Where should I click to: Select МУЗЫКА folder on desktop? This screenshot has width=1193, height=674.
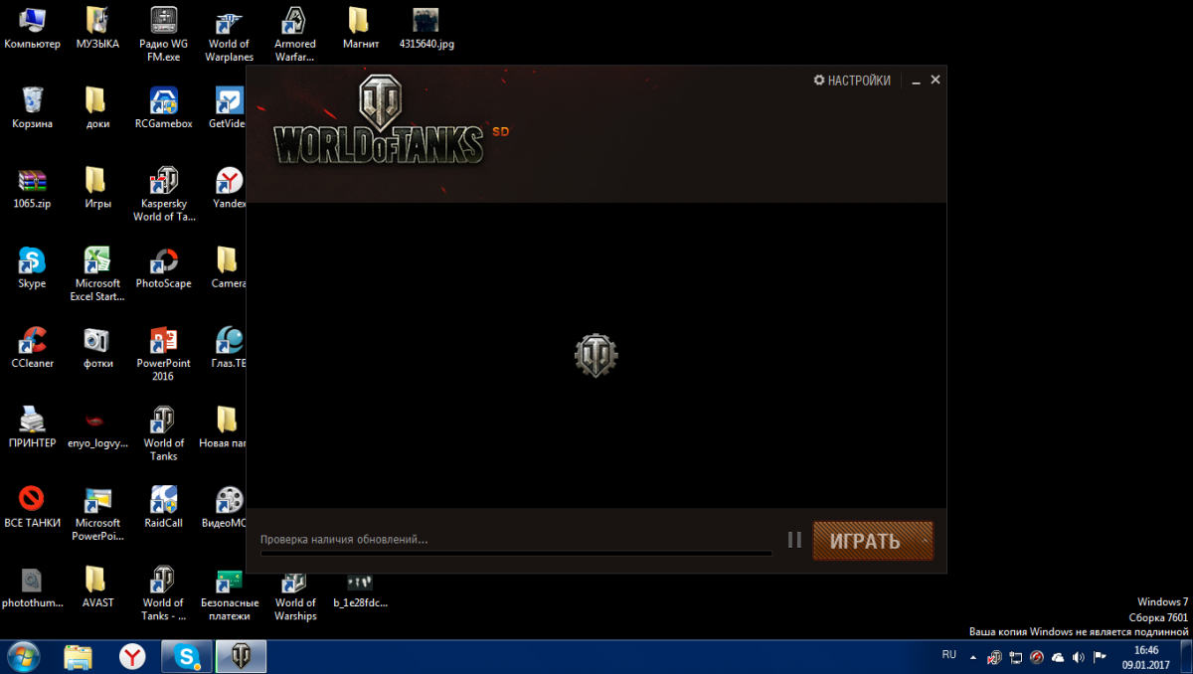click(x=96, y=28)
